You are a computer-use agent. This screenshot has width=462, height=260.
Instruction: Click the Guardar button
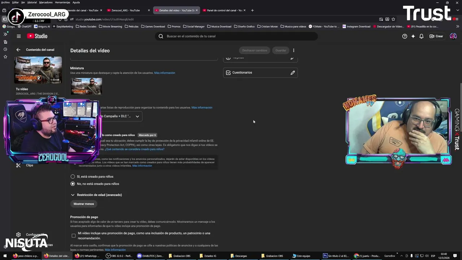281,51
